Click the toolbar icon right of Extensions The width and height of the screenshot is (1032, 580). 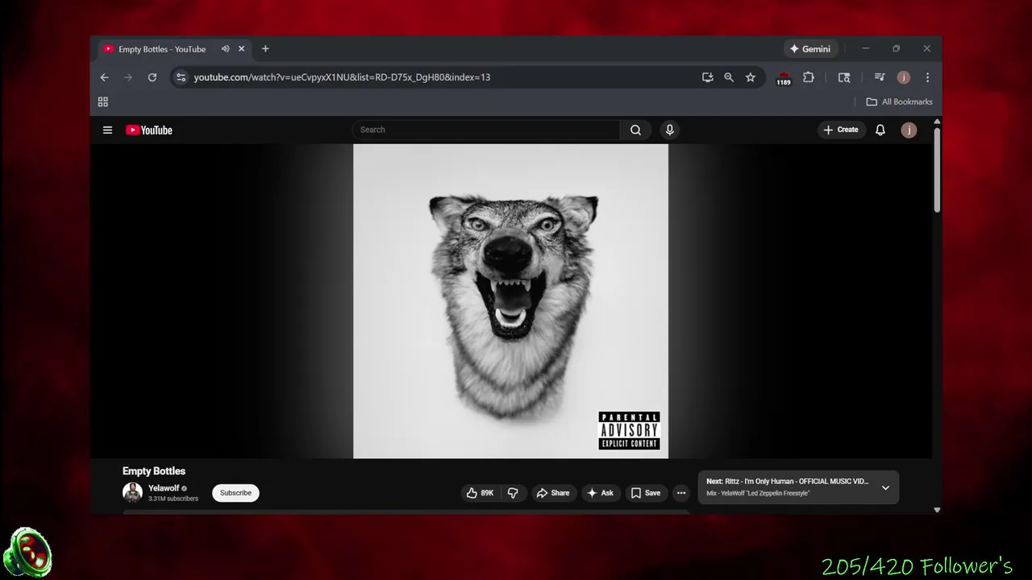coord(844,77)
